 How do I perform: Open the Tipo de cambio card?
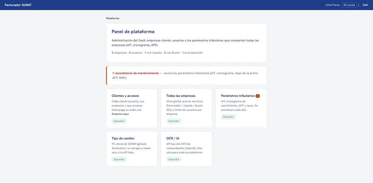[x=132, y=149]
